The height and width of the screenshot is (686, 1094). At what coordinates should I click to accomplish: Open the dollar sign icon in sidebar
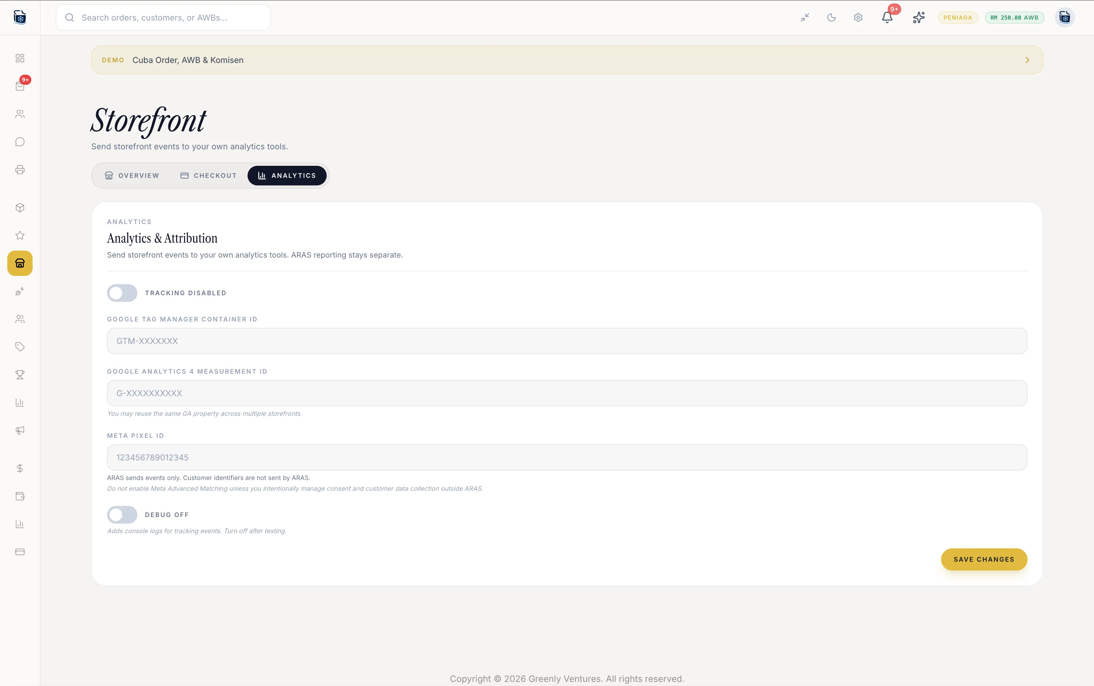click(20, 468)
